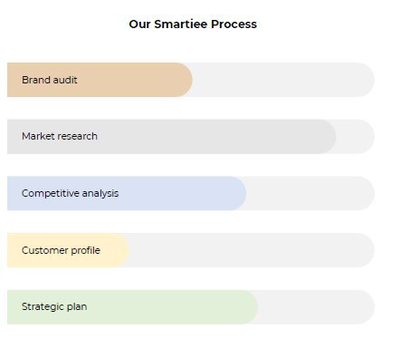Image resolution: width=400 pixels, height=339 pixels.
Task: Click the unfilled end of Market research bar
Action: (356, 137)
